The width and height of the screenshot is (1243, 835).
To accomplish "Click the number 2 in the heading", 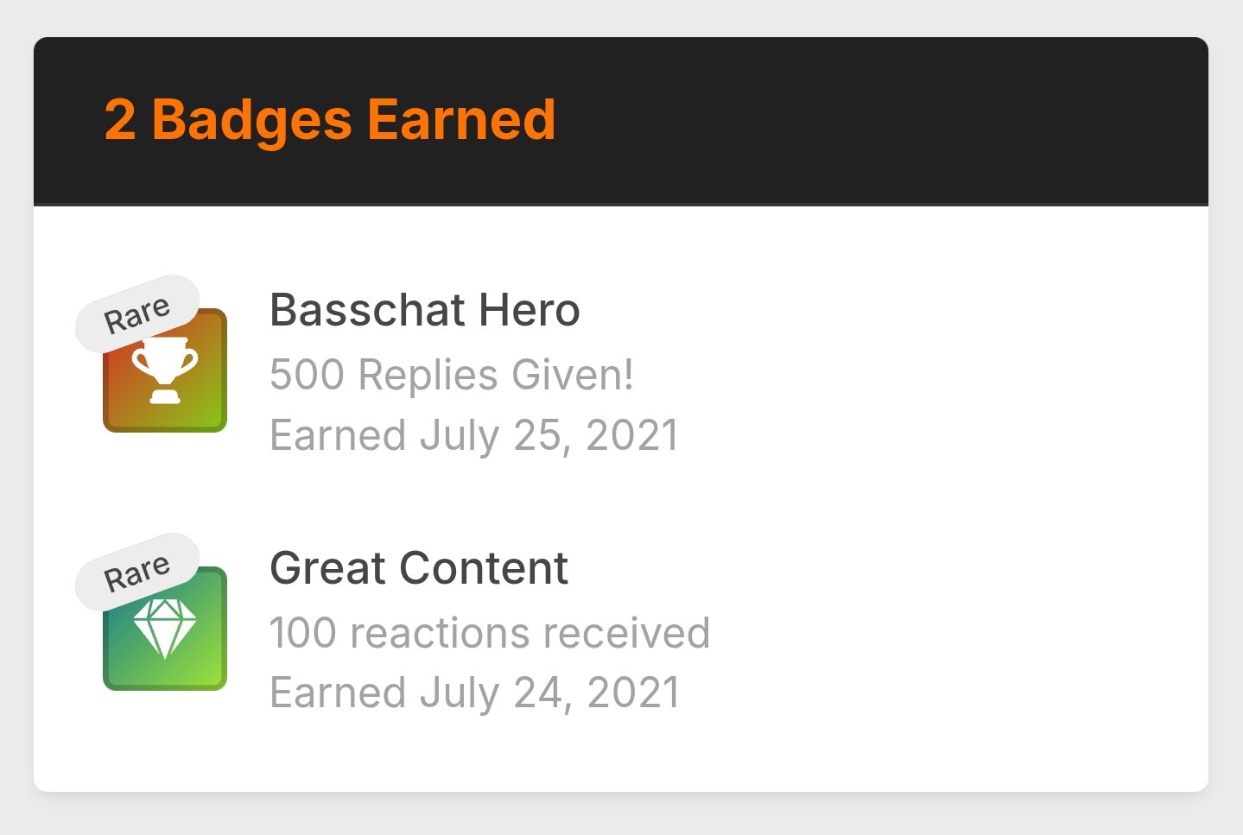I will [x=120, y=119].
